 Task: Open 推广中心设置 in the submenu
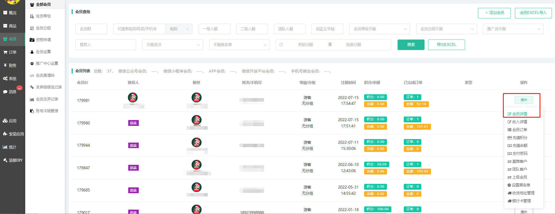47,64
